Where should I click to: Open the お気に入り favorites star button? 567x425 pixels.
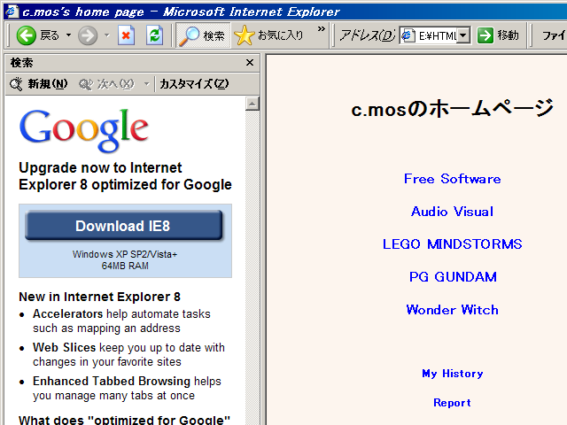click(268, 35)
